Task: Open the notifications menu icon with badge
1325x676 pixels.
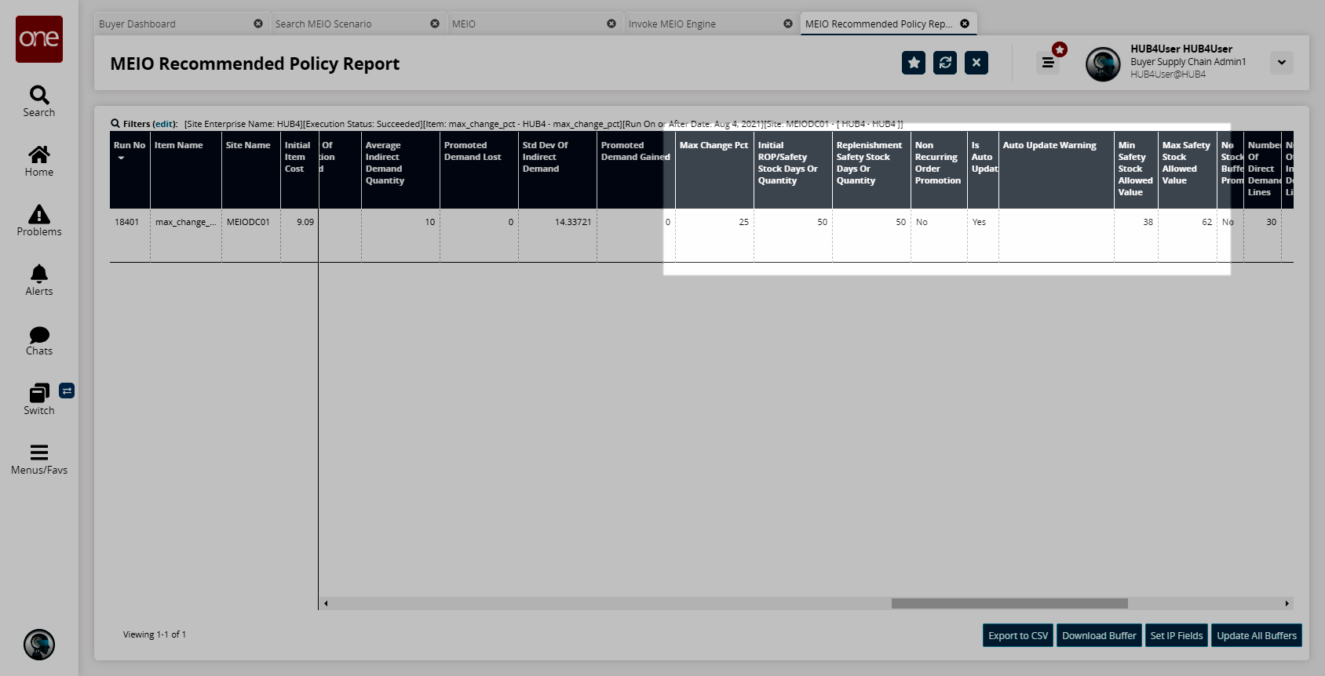Action: click(1049, 62)
